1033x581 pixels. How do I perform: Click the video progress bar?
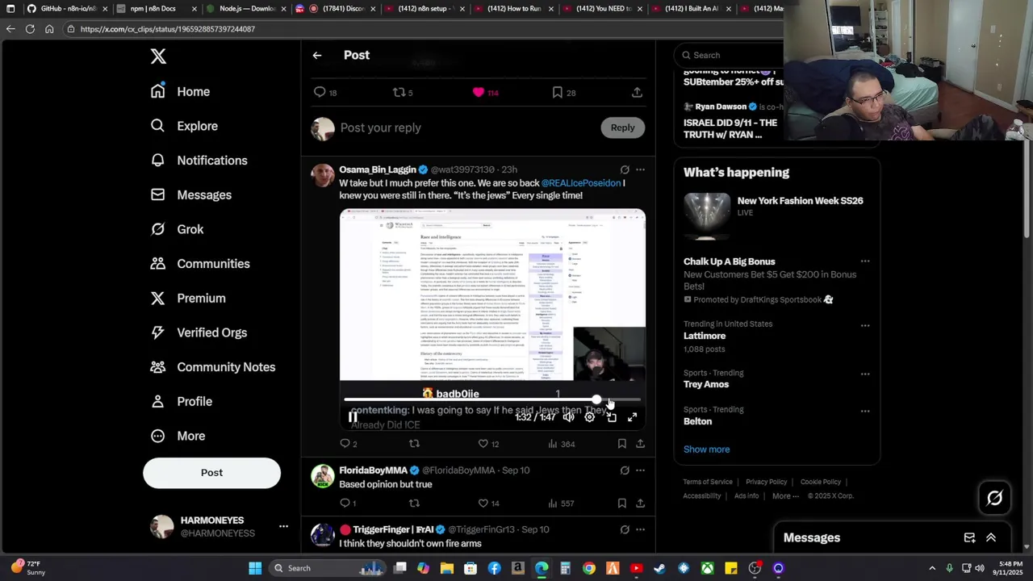[x=492, y=399]
